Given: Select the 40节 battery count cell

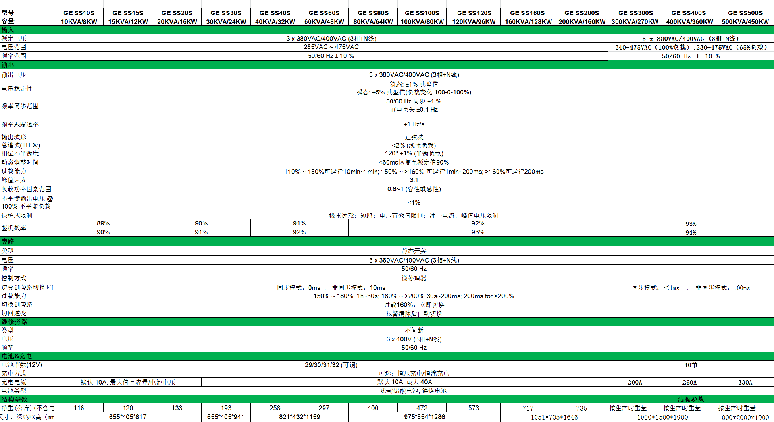Looking at the screenshot, I should coord(691,365).
